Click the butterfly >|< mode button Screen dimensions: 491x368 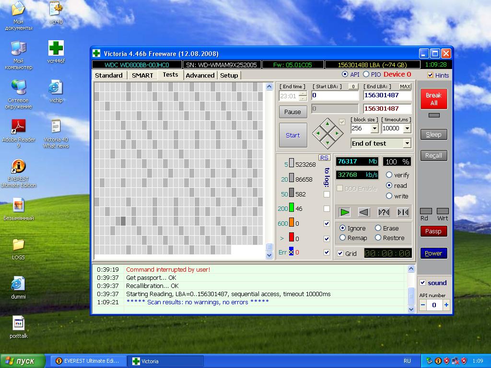click(403, 212)
